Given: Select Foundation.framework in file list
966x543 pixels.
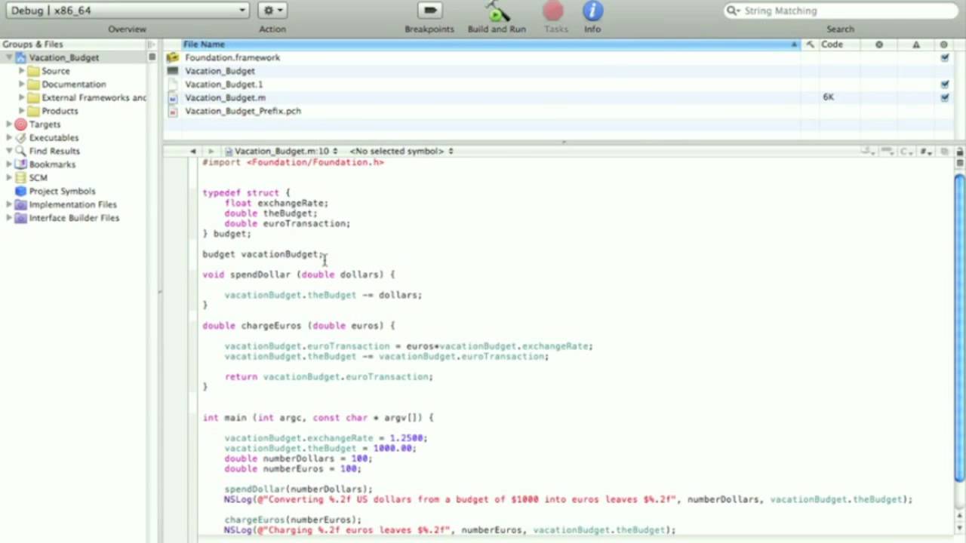Looking at the screenshot, I should coord(232,57).
